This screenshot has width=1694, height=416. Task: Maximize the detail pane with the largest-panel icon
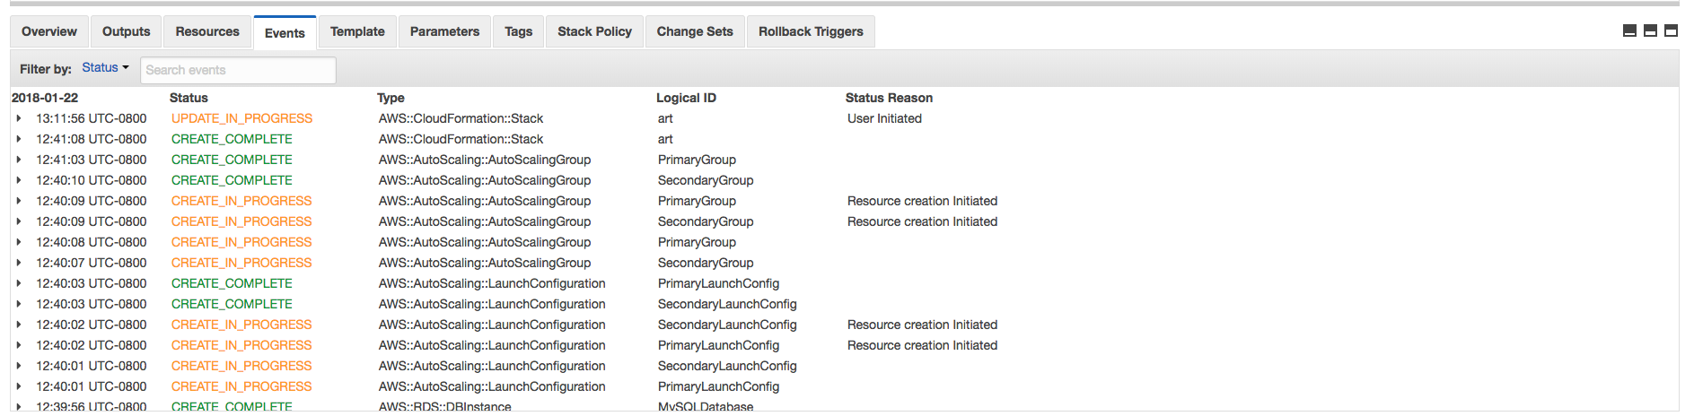[x=1671, y=30]
